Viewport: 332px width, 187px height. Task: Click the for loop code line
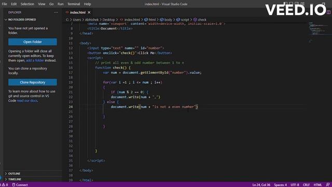tap(132, 82)
